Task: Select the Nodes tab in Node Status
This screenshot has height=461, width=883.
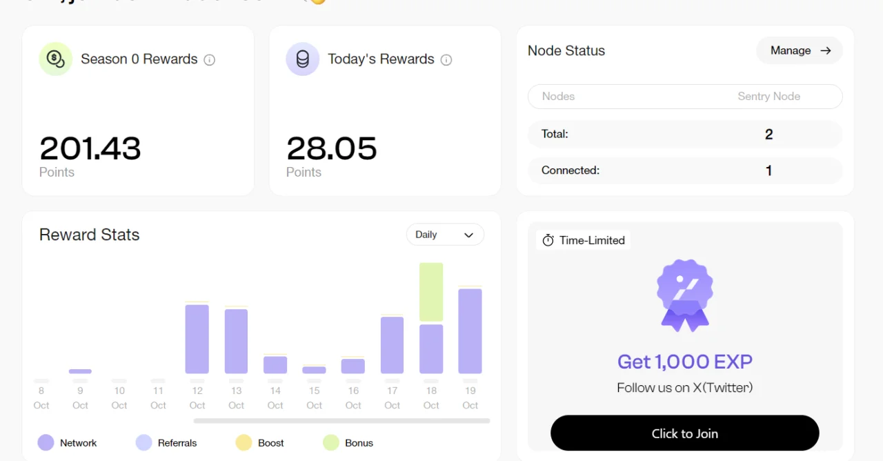Action: pos(558,97)
